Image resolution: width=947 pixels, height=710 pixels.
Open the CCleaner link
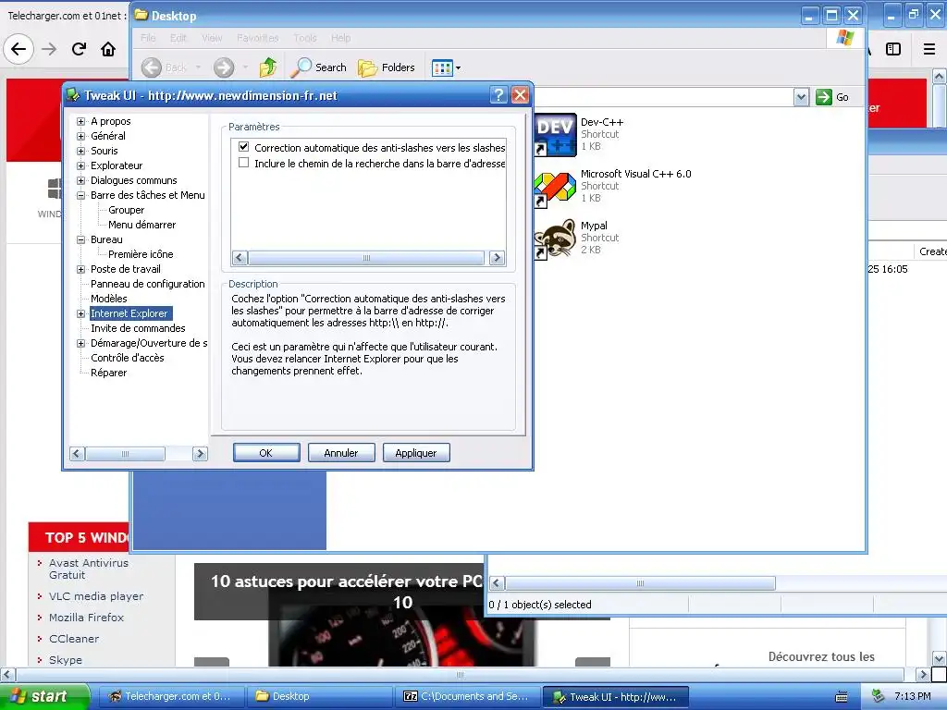coord(74,638)
